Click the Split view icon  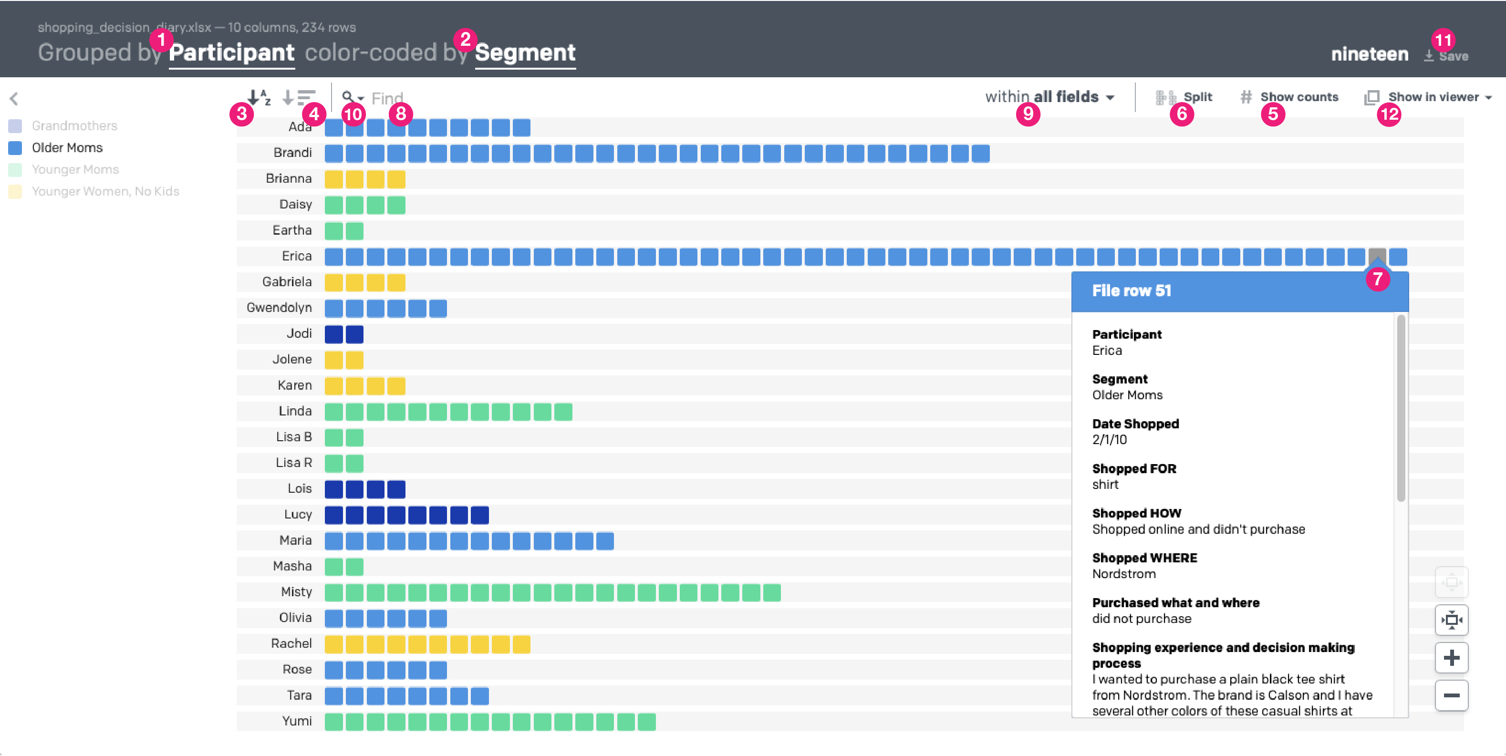1165,97
